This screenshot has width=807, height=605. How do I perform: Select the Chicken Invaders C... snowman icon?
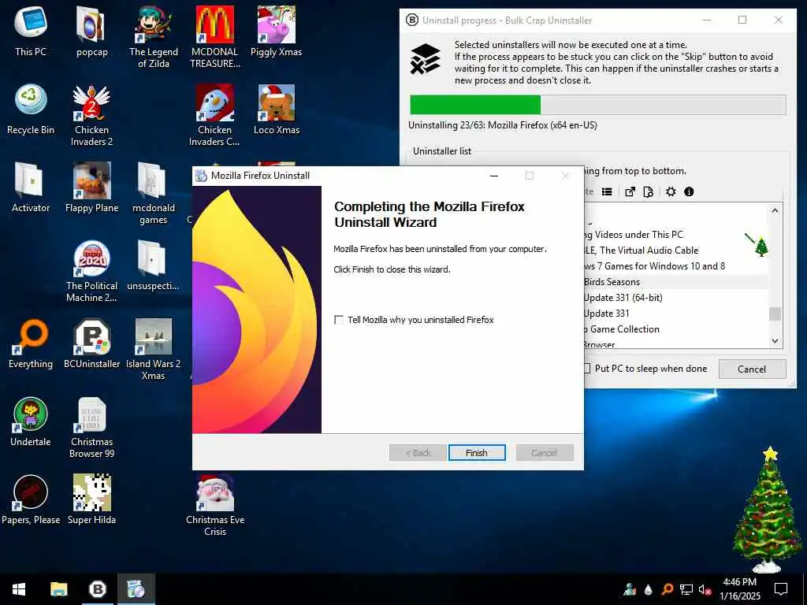pyautogui.click(x=214, y=115)
